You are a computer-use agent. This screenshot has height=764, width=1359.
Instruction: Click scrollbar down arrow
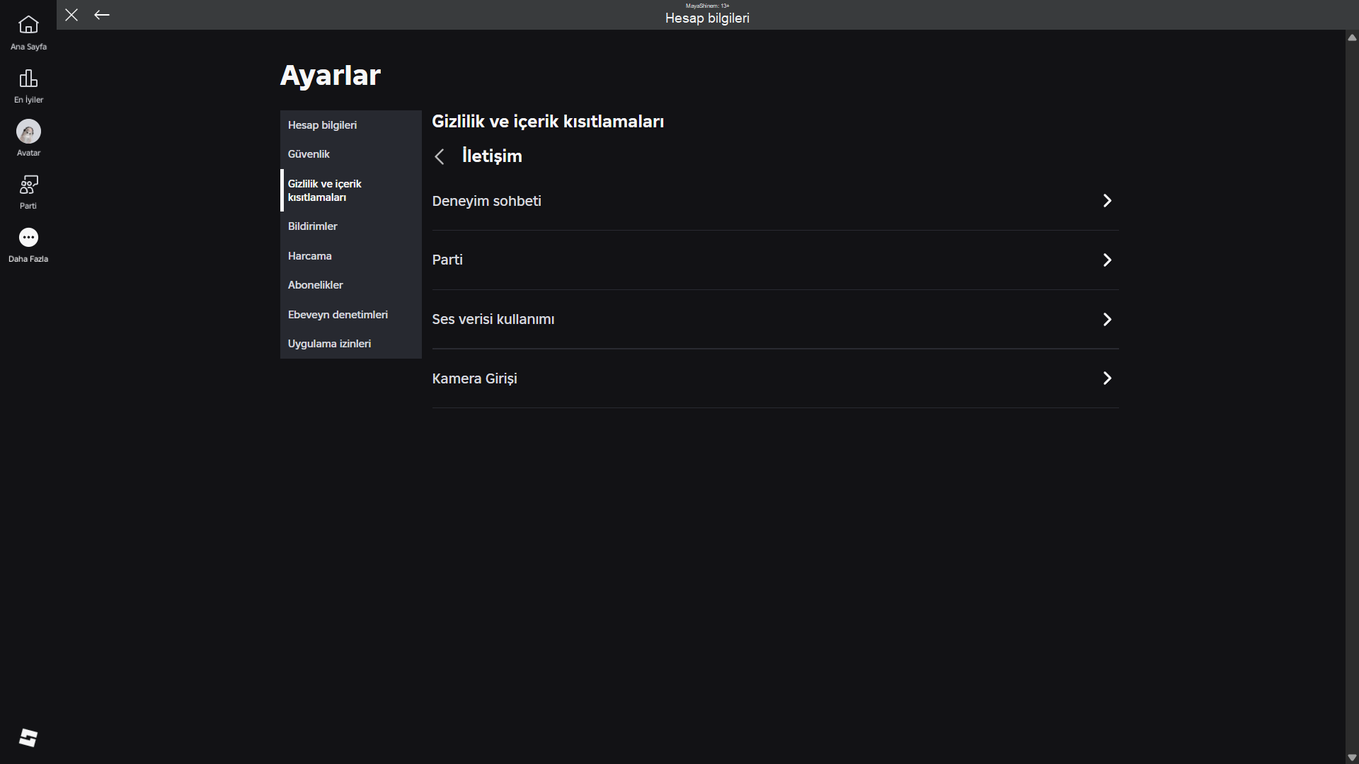click(x=1352, y=757)
